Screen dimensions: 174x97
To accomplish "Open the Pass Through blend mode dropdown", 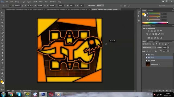I will click(149, 47).
